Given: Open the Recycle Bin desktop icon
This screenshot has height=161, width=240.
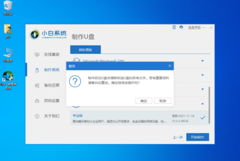Looking at the screenshot, I should [x=8, y=8].
